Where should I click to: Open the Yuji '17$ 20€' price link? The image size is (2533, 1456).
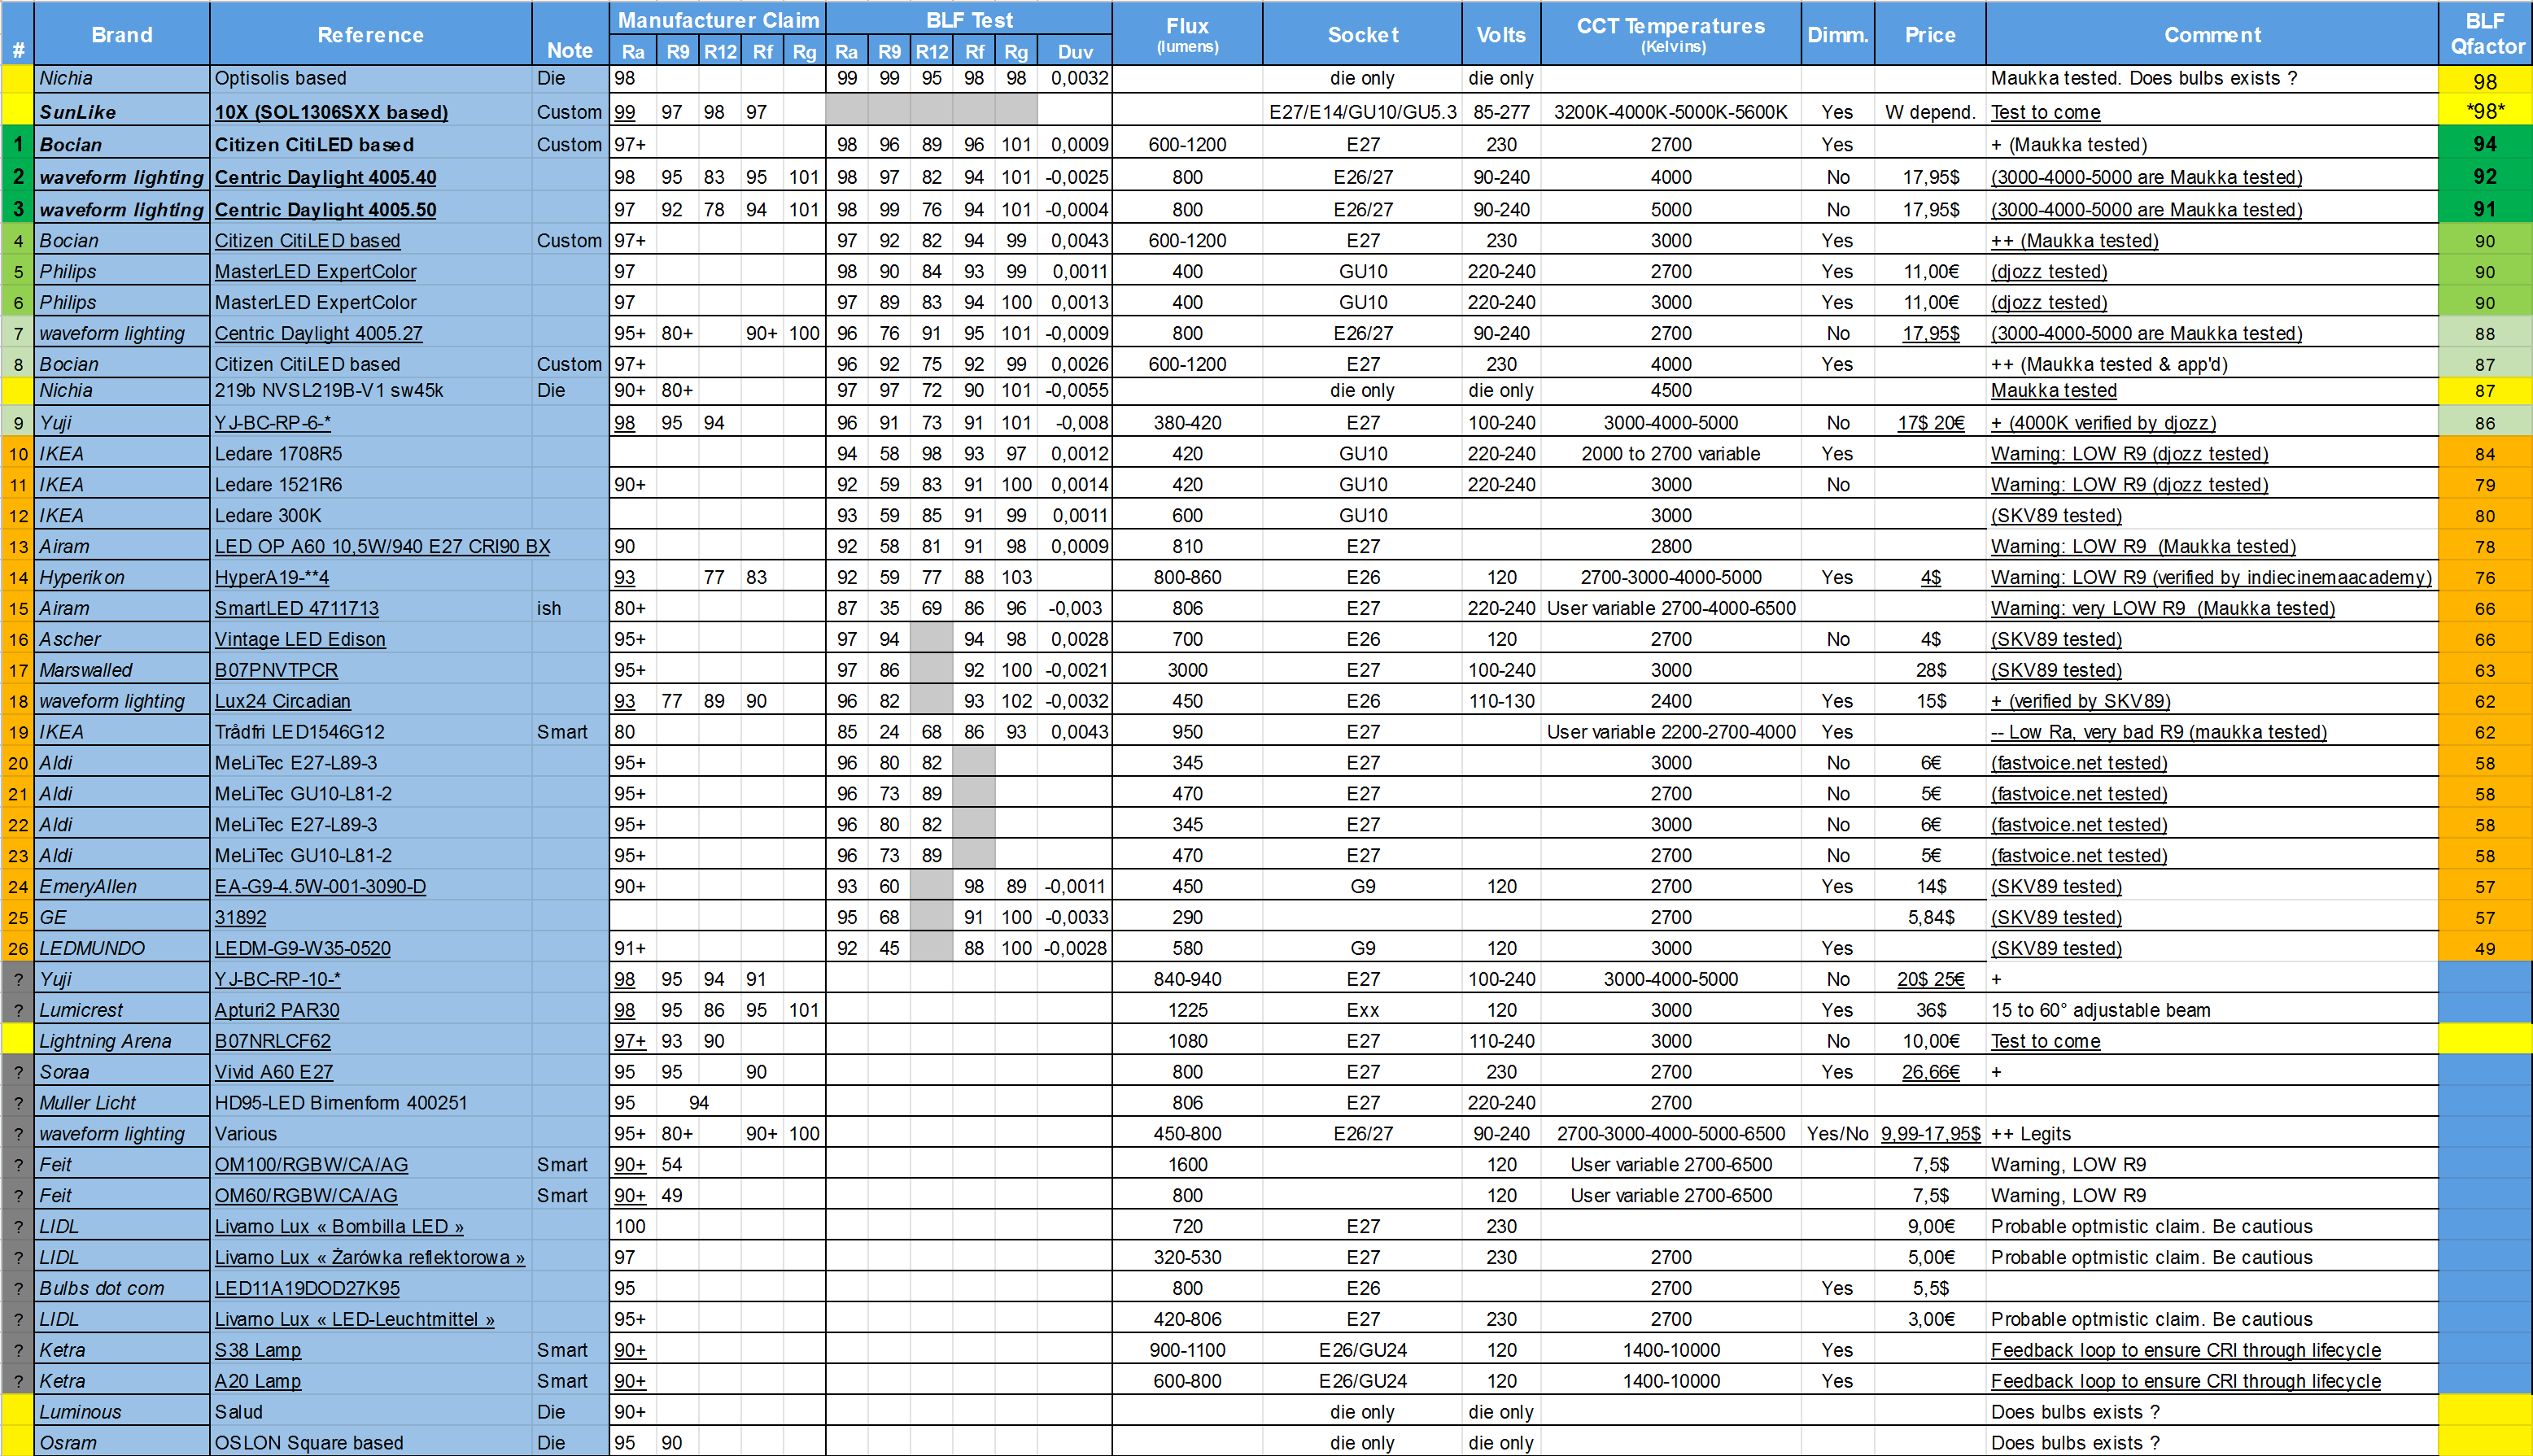click(x=1930, y=422)
